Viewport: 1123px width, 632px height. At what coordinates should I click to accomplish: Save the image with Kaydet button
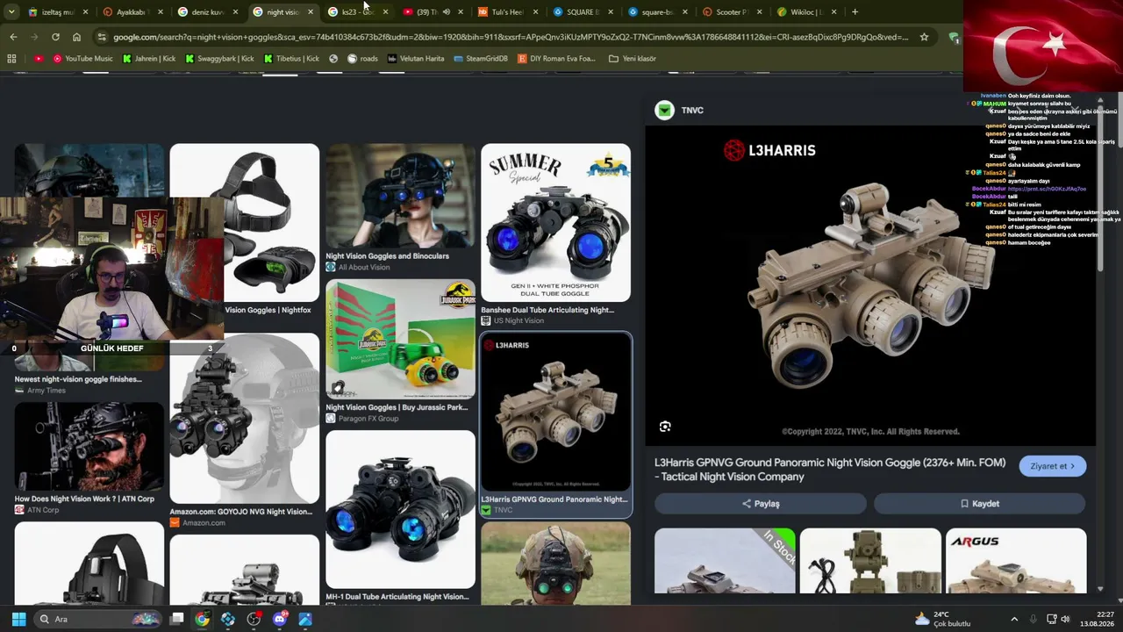pos(980,504)
